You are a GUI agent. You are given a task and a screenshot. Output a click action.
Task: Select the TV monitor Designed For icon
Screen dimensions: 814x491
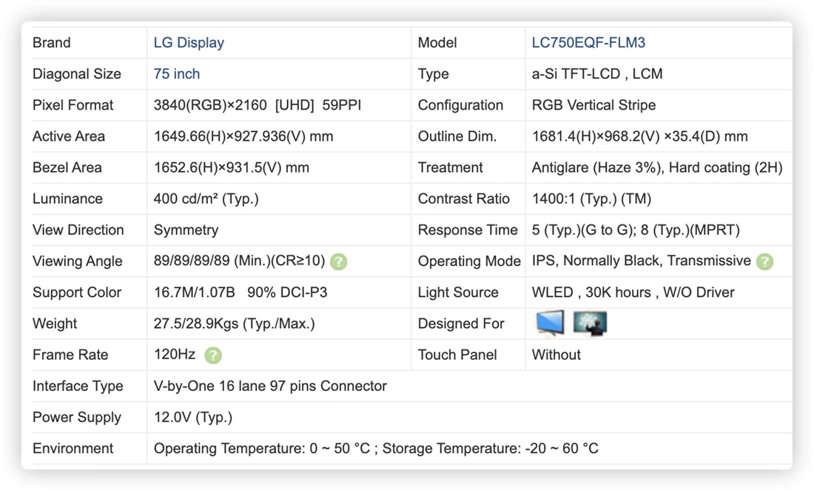tap(550, 323)
